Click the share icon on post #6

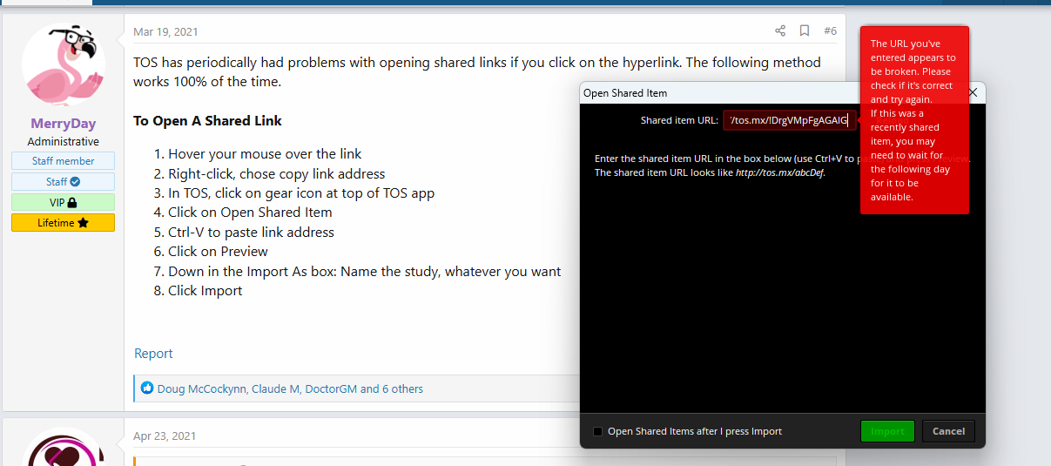pyautogui.click(x=779, y=31)
